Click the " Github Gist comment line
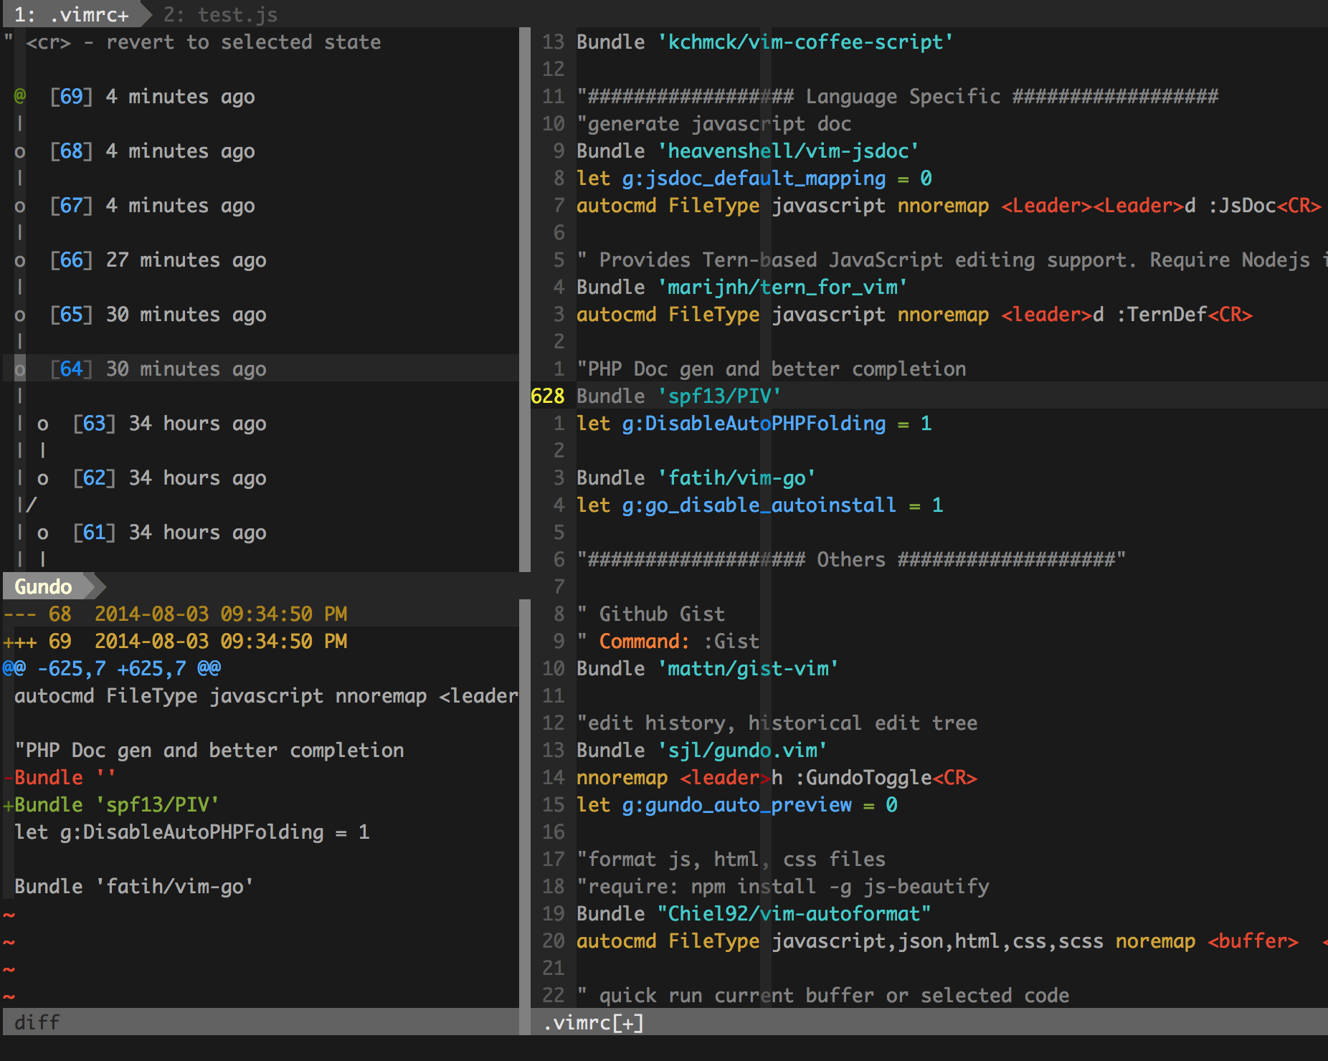The image size is (1328, 1061). 651,614
